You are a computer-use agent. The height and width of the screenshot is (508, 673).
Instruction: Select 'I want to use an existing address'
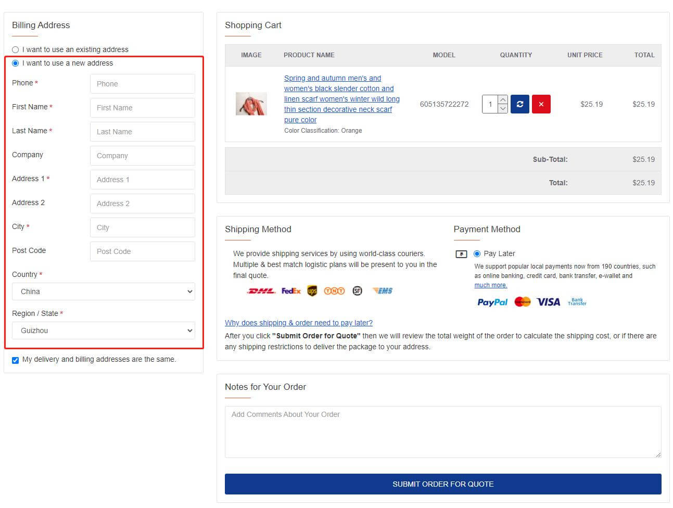(x=15, y=49)
